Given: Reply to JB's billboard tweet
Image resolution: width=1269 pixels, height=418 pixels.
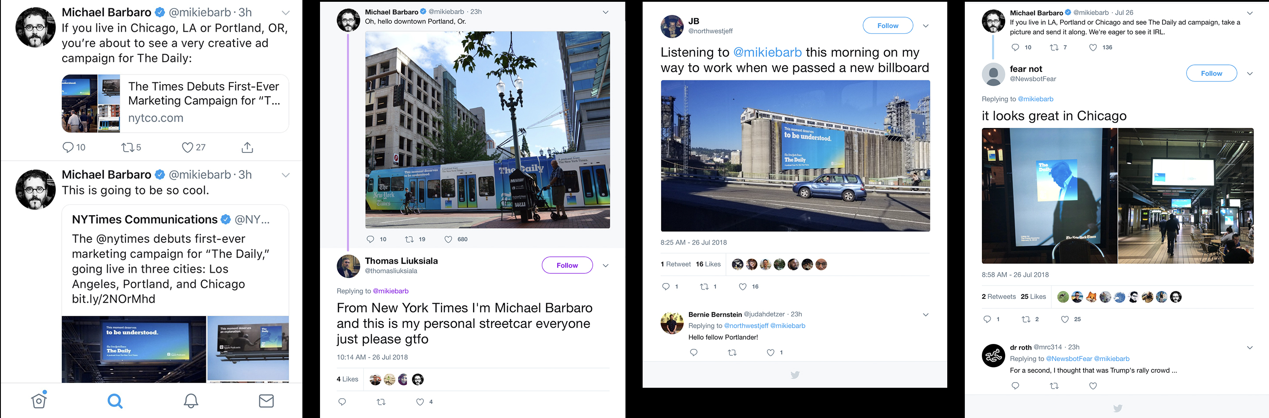Looking at the screenshot, I should [666, 287].
